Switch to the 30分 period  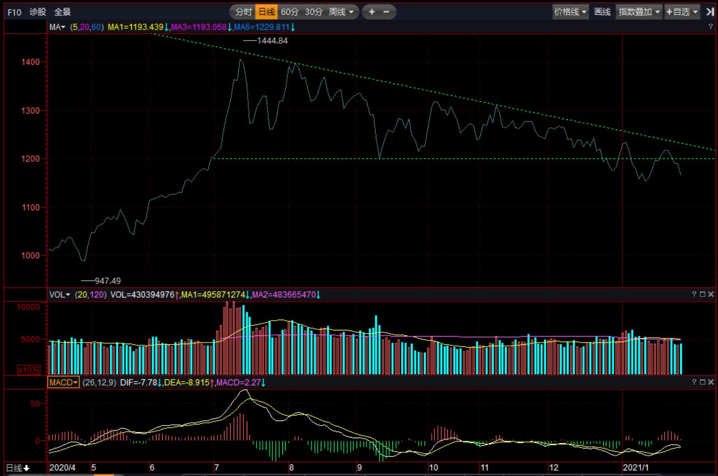[x=314, y=12]
